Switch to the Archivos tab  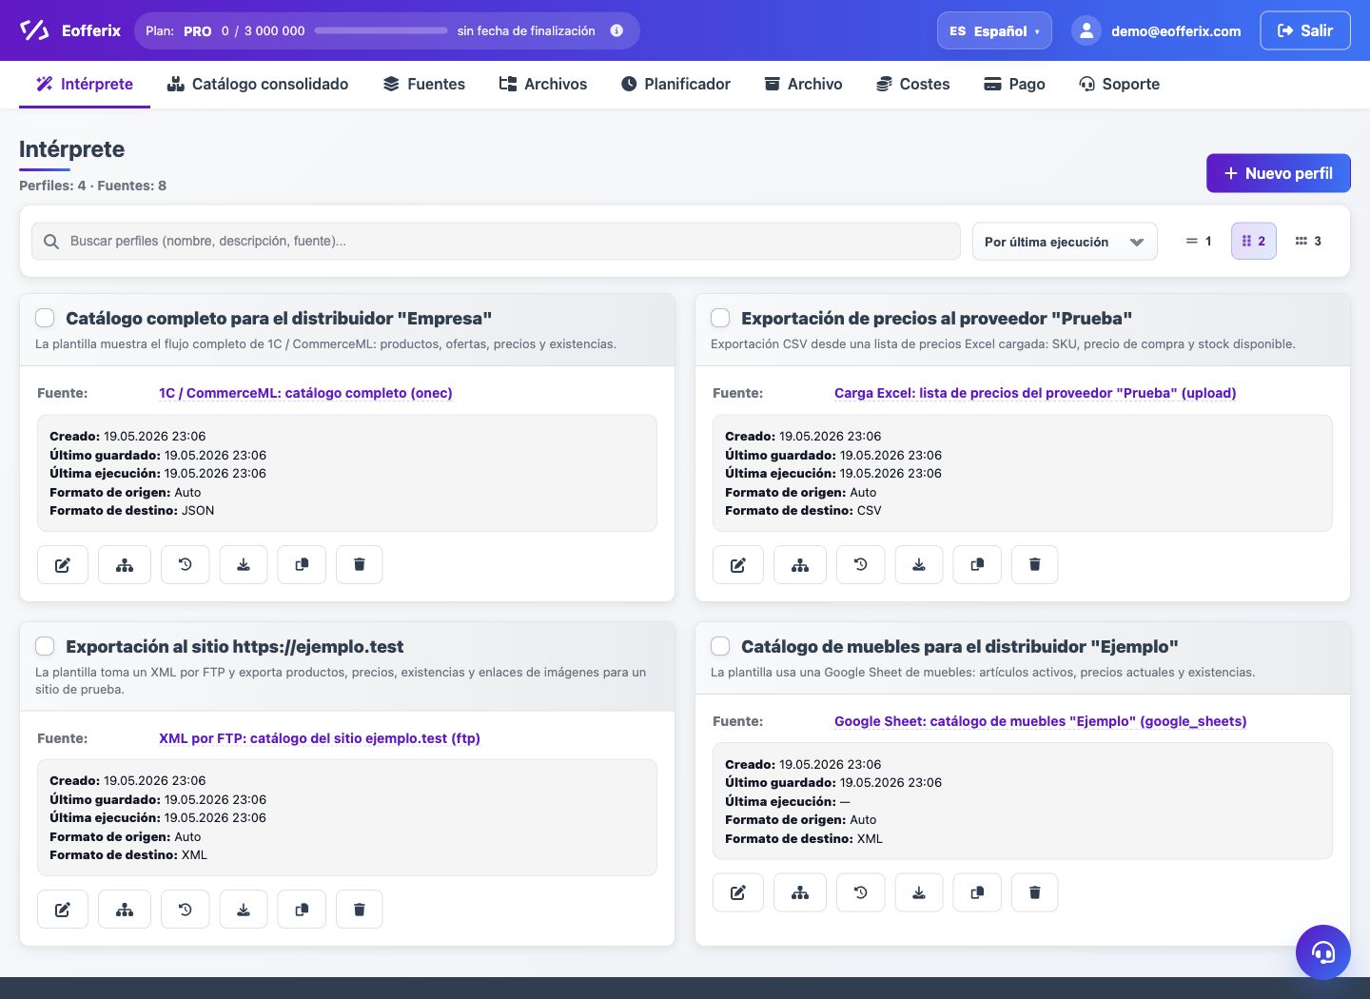[543, 84]
